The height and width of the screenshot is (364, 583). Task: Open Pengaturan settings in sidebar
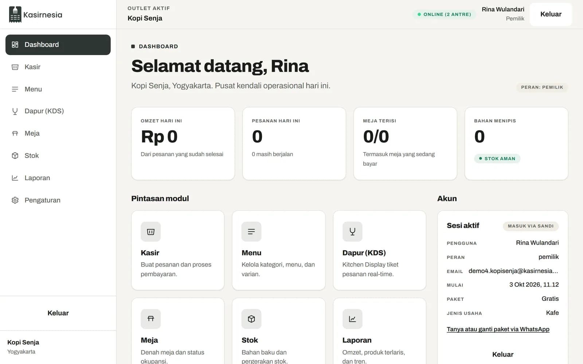pyautogui.click(x=58, y=200)
